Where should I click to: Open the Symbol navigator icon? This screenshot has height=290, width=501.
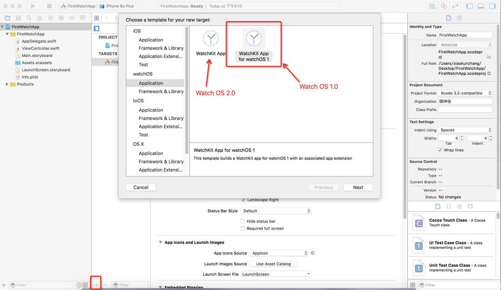[18, 18]
